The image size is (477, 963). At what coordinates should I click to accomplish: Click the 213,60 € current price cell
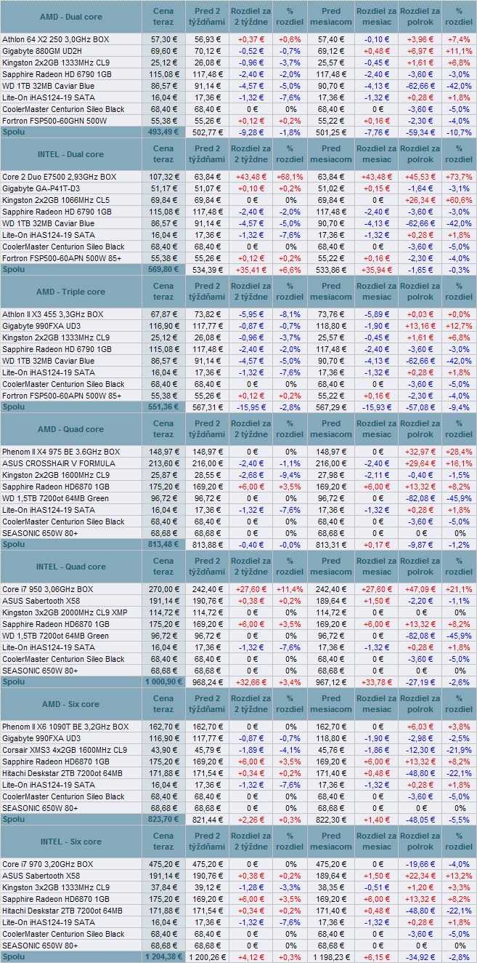(163, 463)
